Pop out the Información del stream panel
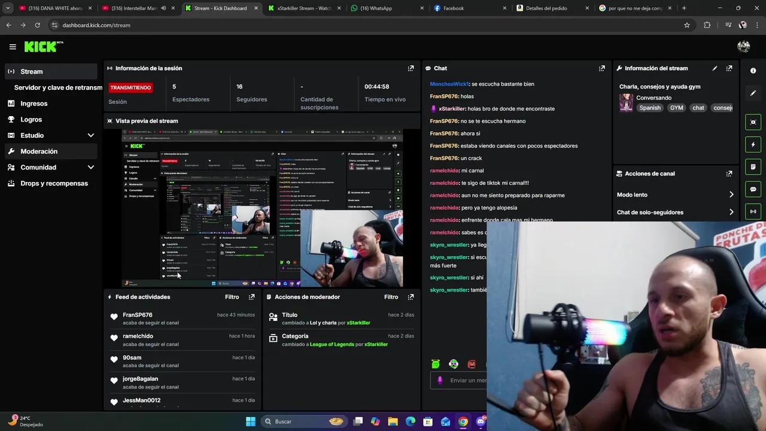The height and width of the screenshot is (431, 766). point(729,68)
